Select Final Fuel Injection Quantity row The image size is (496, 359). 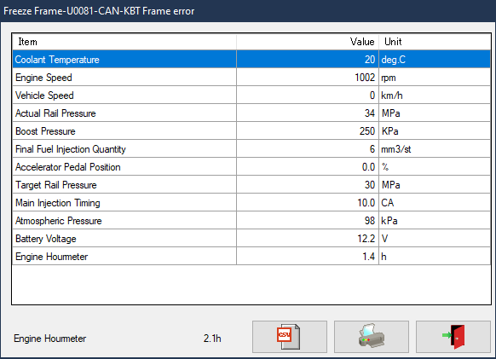[251, 148]
